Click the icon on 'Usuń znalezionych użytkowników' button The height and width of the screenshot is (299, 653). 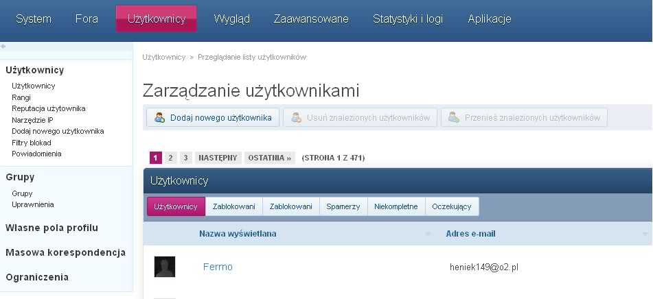(297, 118)
